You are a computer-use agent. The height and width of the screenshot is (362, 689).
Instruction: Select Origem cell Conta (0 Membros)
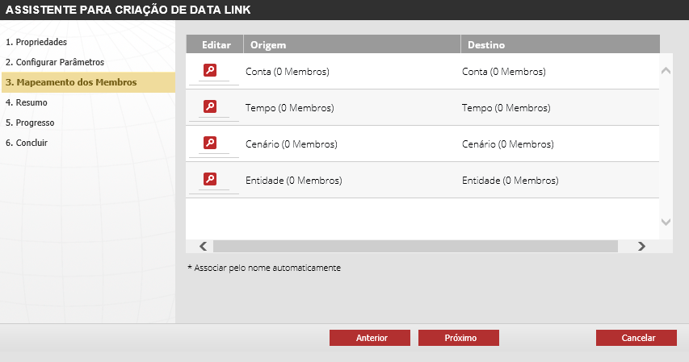288,72
